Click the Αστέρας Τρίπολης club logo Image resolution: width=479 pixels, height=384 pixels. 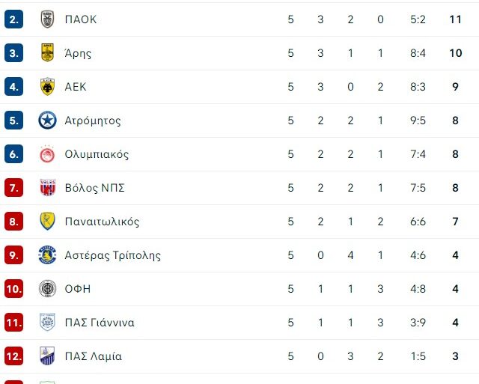(47, 255)
